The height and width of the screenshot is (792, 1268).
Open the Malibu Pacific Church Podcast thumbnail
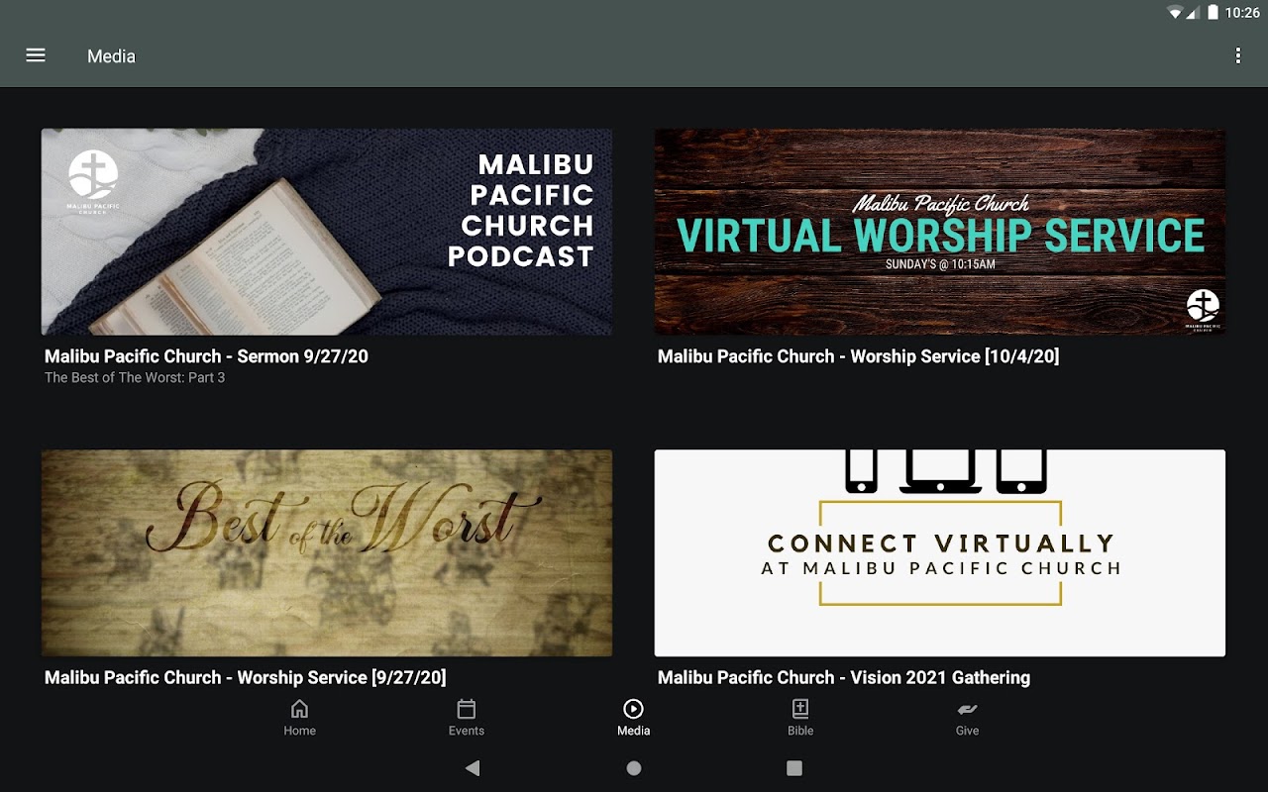(x=327, y=232)
